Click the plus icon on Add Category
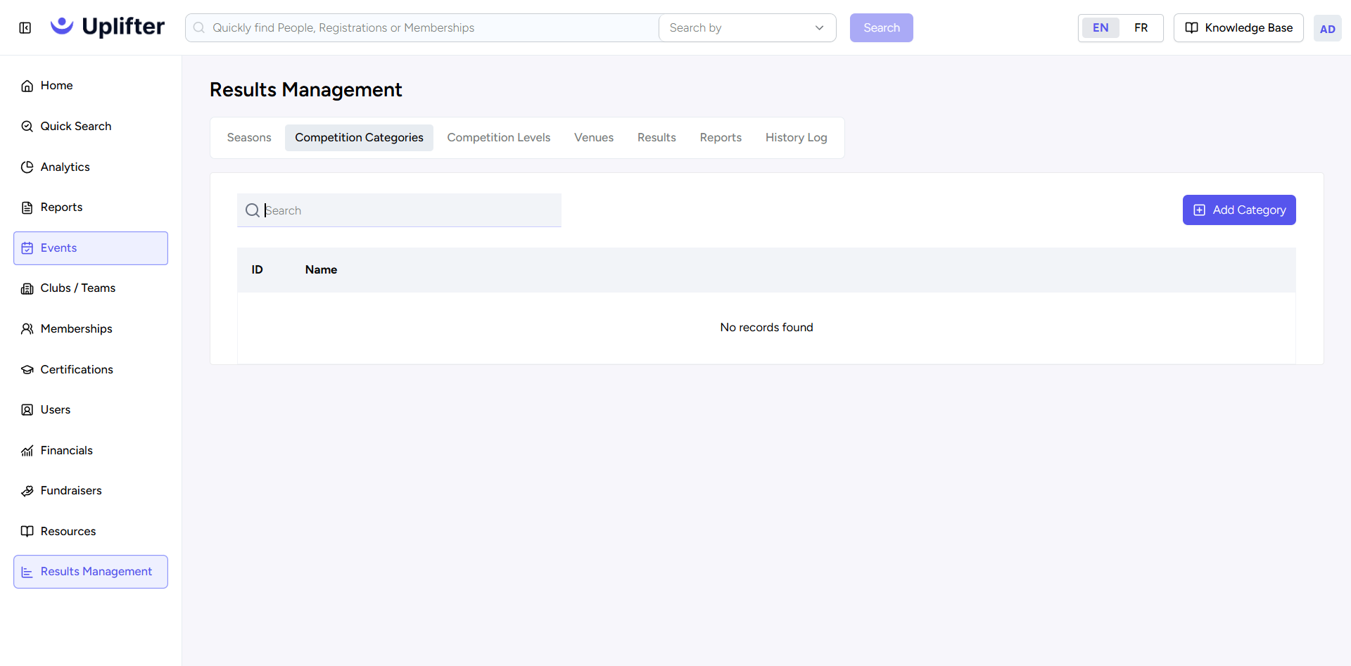This screenshot has width=1351, height=666. 1200,210
